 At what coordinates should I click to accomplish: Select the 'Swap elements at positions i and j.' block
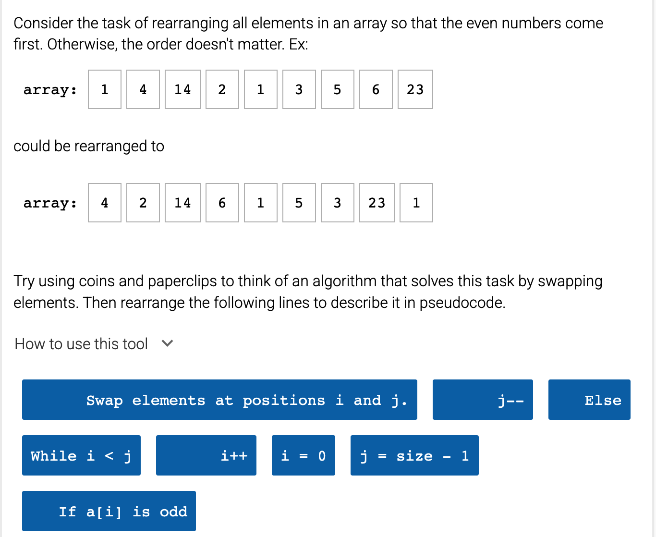(219, 400)
